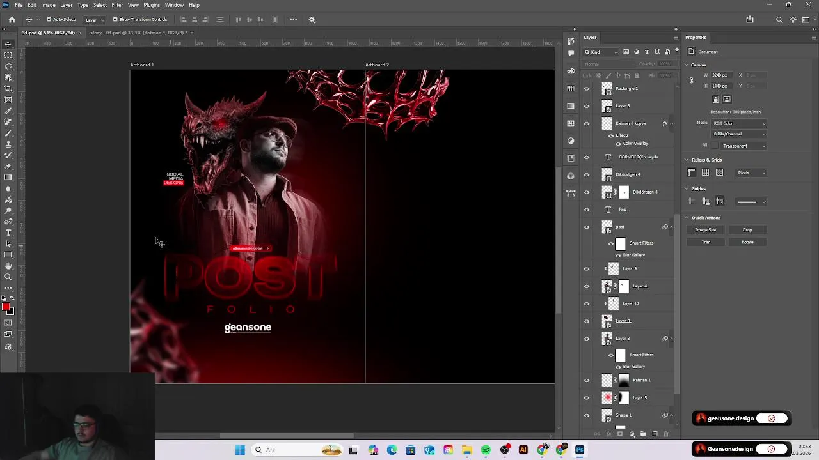Open the Kind filter dropdown in Layers
The image size is (819, 460).
601,52
